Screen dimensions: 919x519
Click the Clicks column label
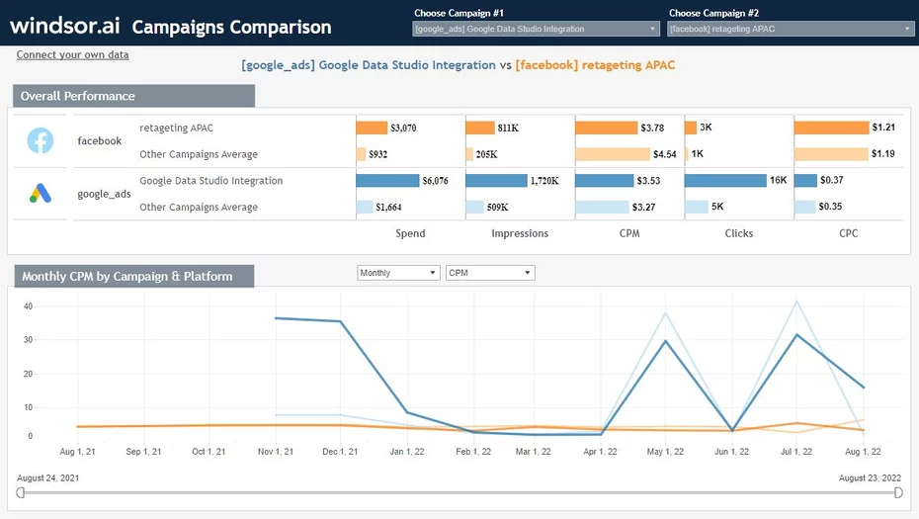click(739, 233)
